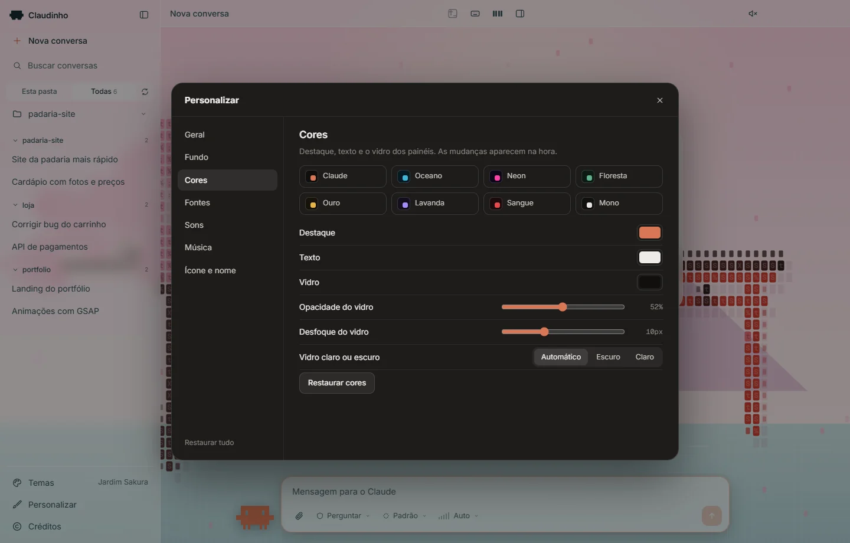Choose Automático glass mode

click(x=561, y=357)
